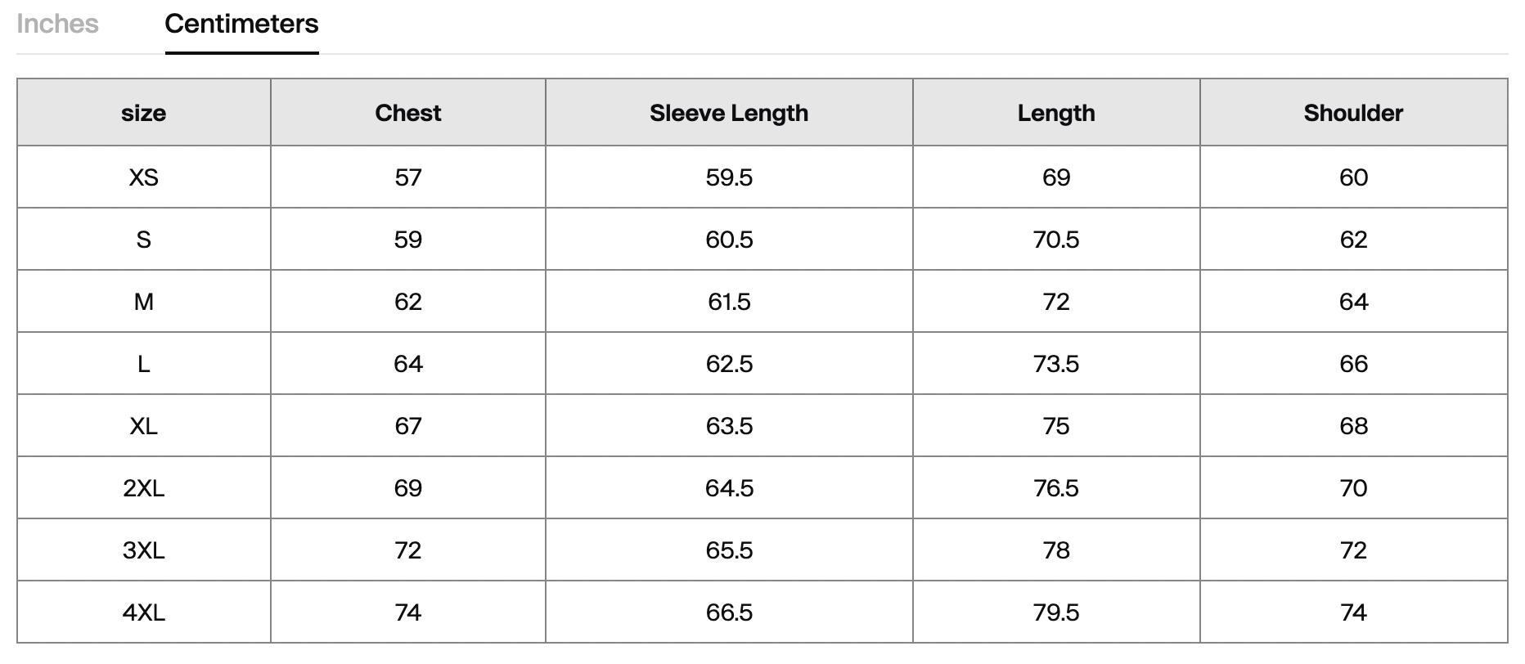Click the 3XL size row label
The image size is (1525, 664).
click(143, 550)
